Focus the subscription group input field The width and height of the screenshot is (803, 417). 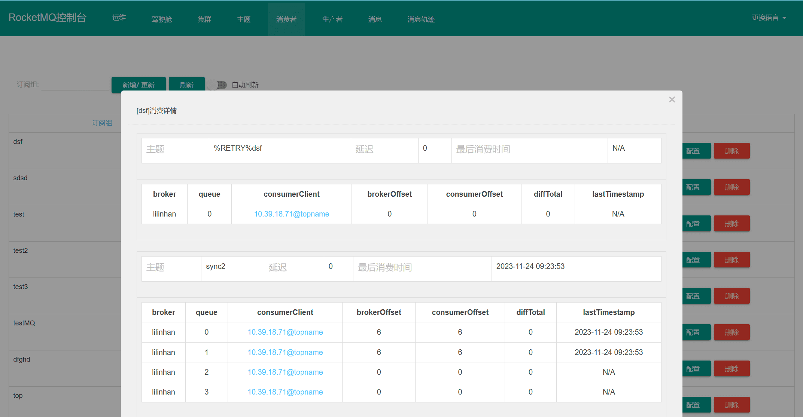click(x=75, y=85)
